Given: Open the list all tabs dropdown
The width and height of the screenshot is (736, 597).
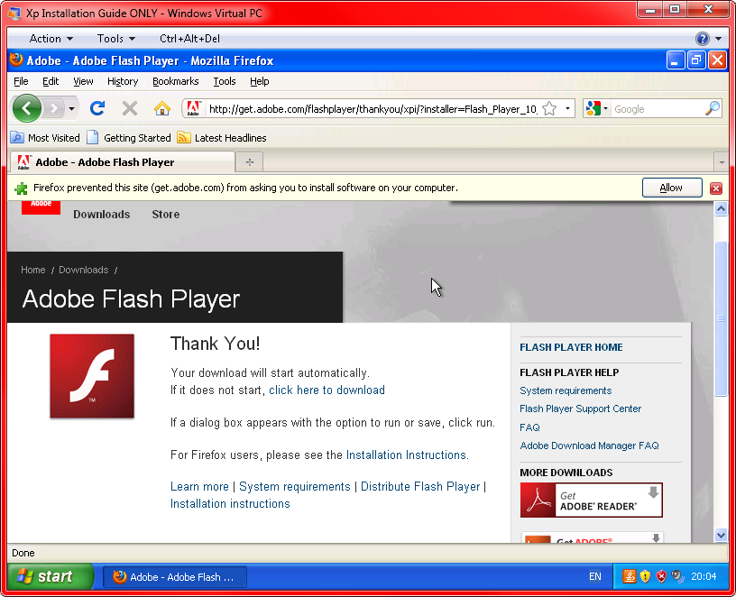Looking at the screenshot, I should coord(722,162).
